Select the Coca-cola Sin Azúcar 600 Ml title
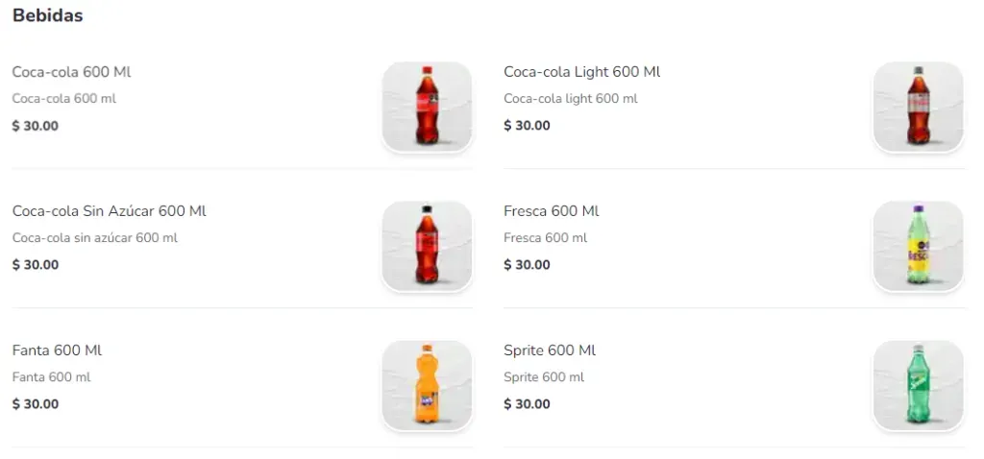The image size is (984, 459). (x=109, y=211)
